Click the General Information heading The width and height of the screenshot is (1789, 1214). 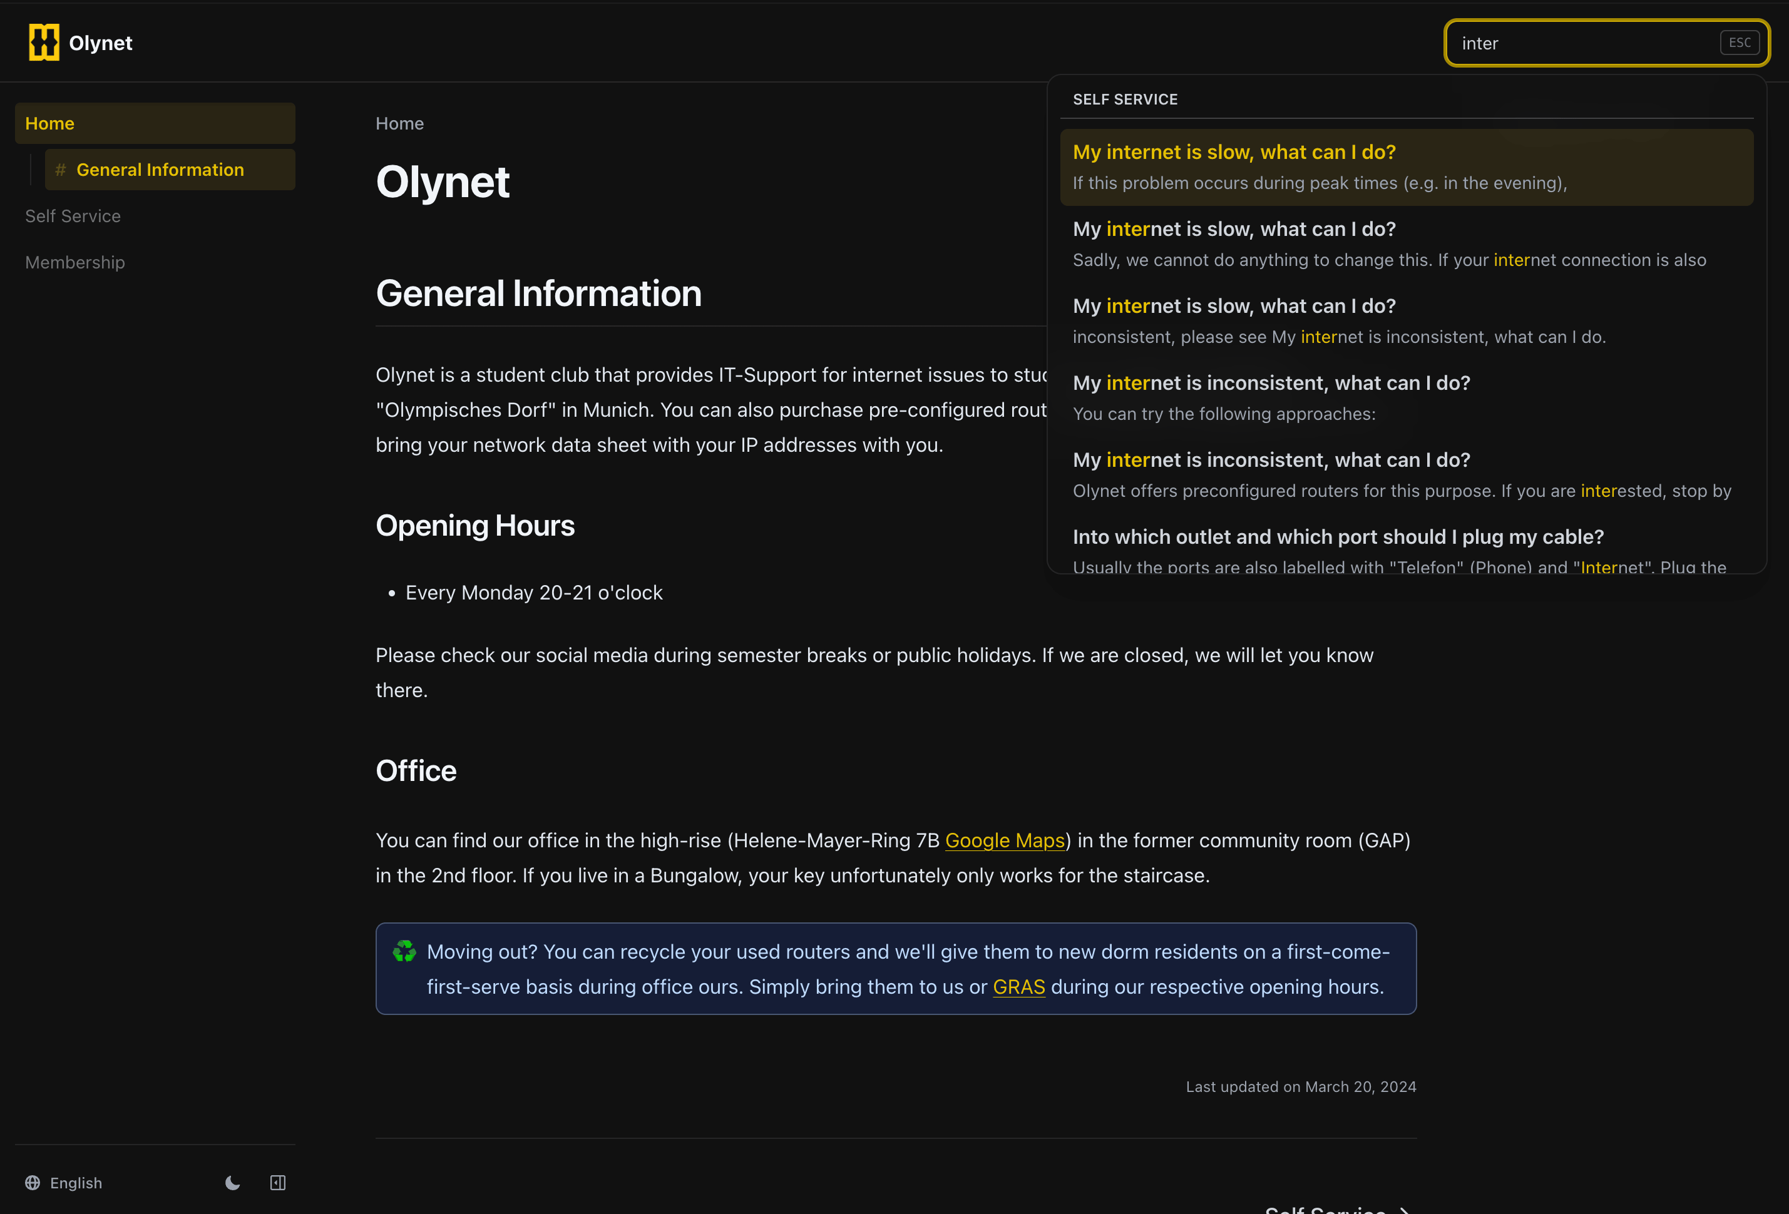pos(538,293)
